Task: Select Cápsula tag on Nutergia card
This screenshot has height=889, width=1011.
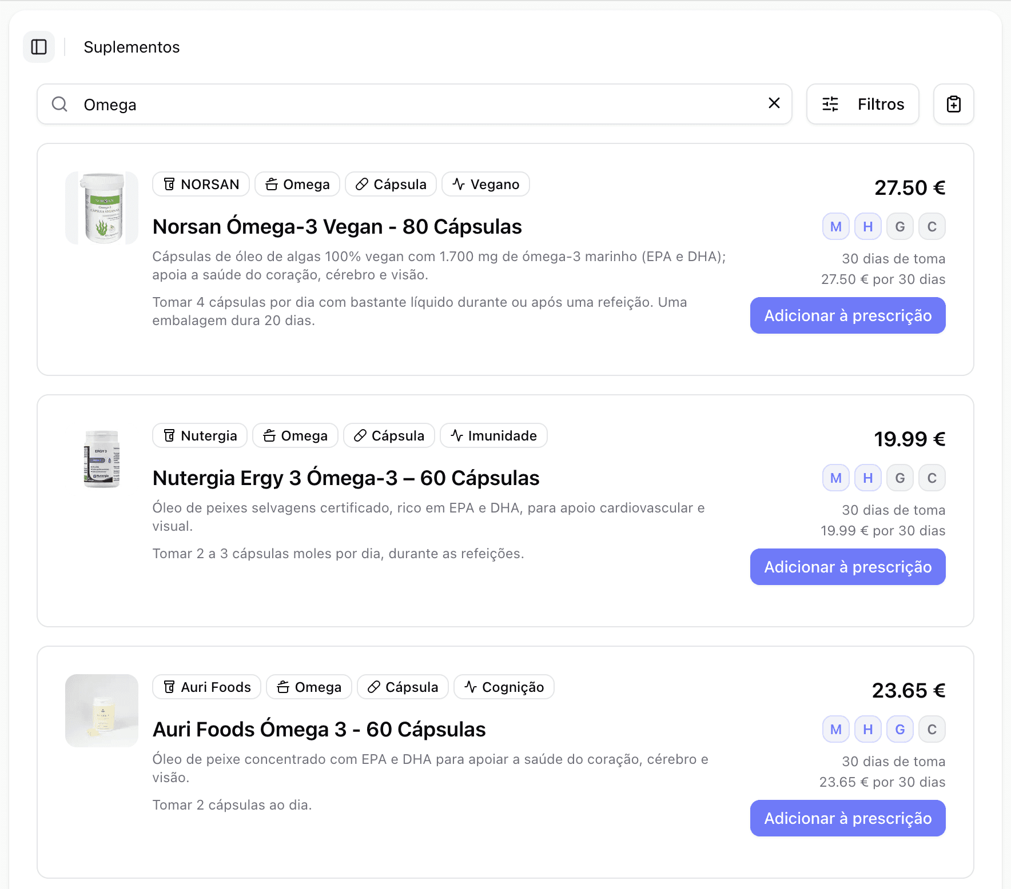Action: pos(389,435)
